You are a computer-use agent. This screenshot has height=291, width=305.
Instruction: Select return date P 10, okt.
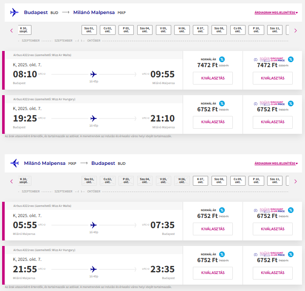[256, 181]
